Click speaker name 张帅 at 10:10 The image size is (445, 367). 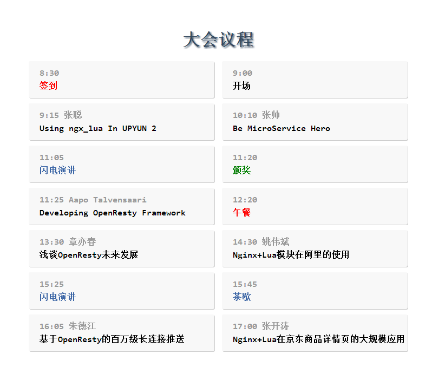(271, 115)
